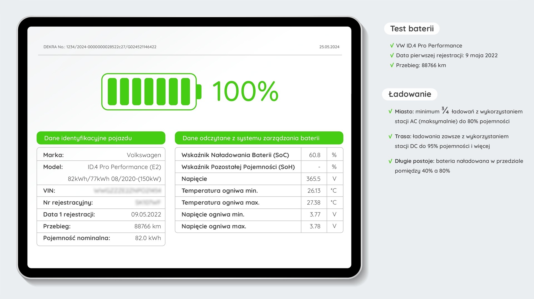
Task: Click the Napięcie value 365.5
Action: 313,179
